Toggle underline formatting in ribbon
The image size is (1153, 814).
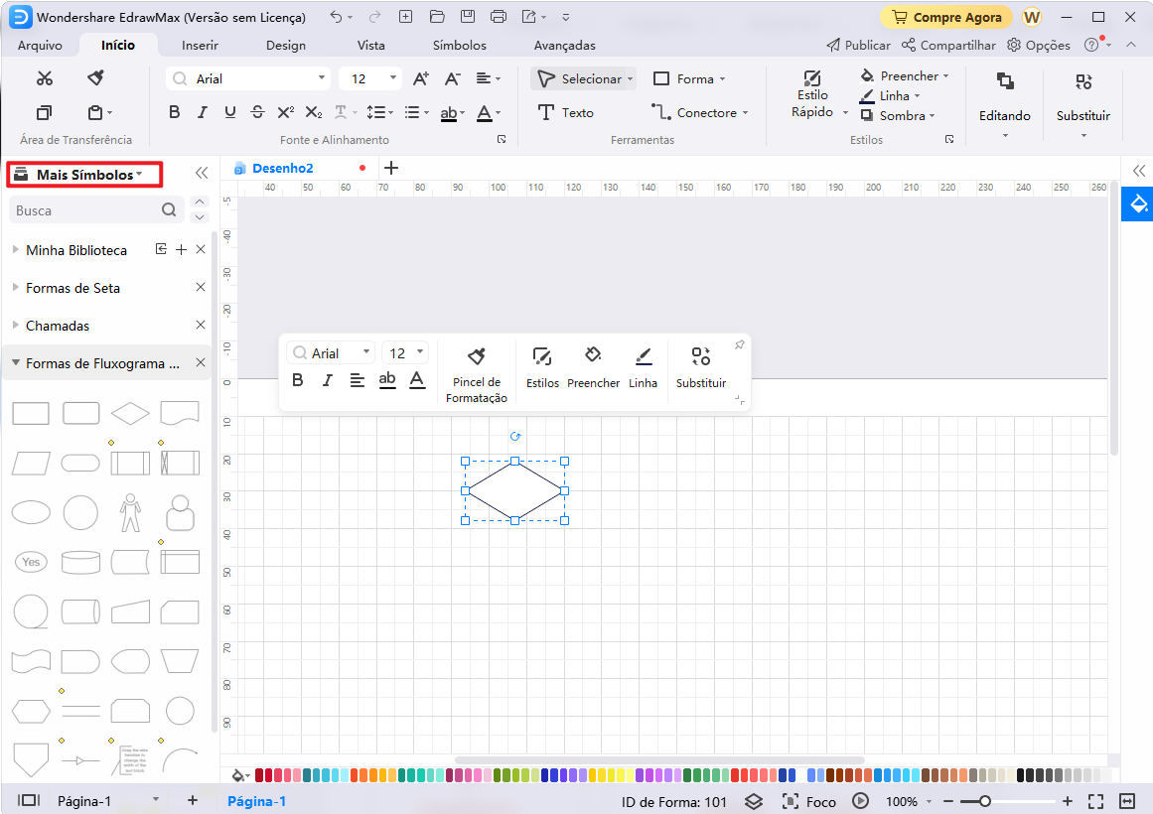coord(230,112)
